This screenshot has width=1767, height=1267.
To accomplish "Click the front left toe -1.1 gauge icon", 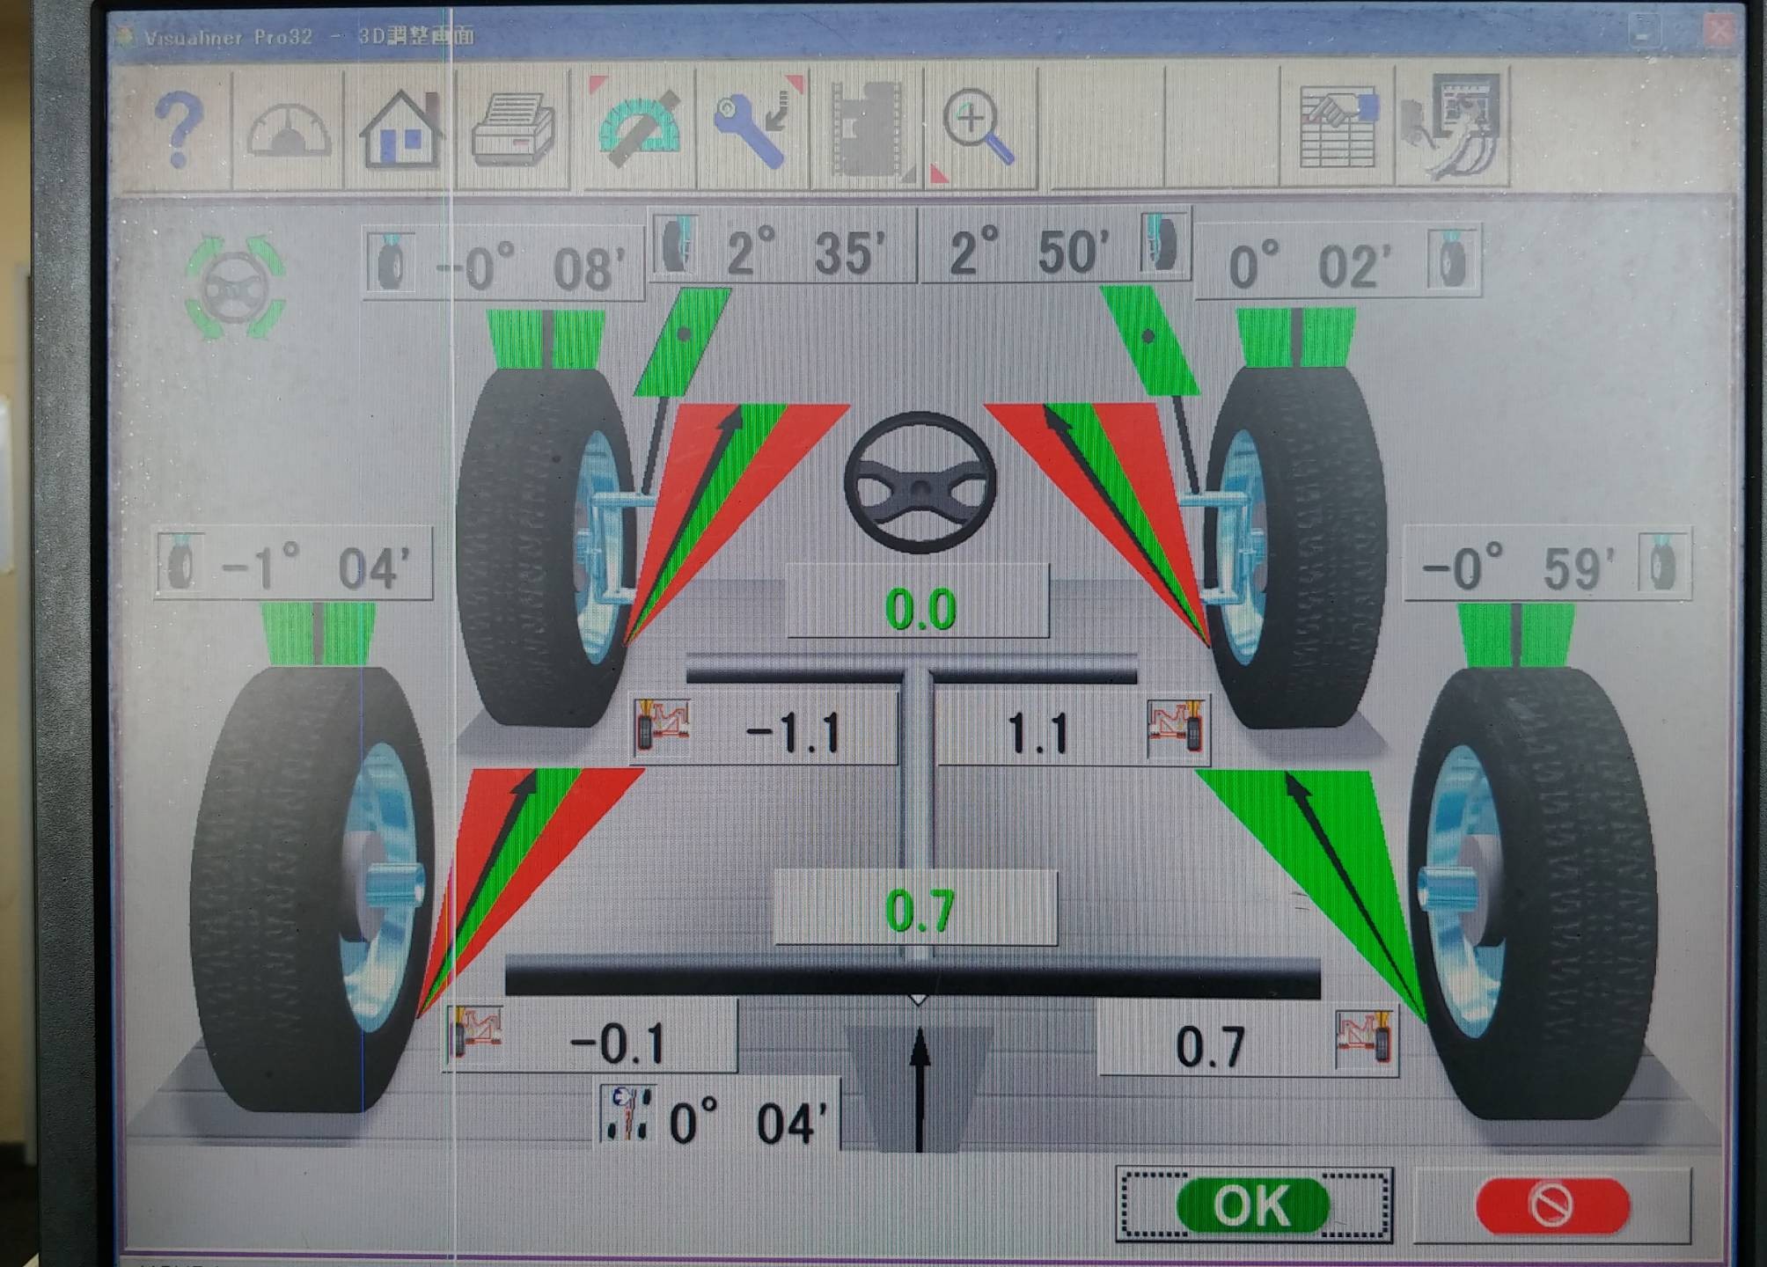I will coord(662,728).
